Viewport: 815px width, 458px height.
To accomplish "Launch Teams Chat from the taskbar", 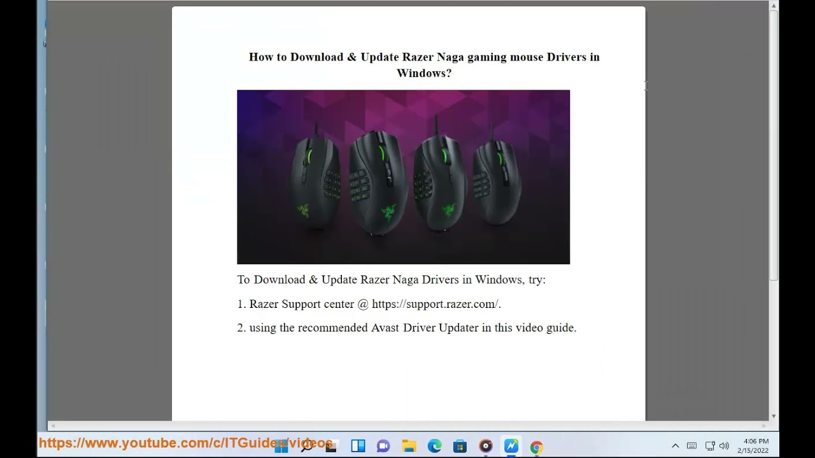I will (x=383, y=447).
